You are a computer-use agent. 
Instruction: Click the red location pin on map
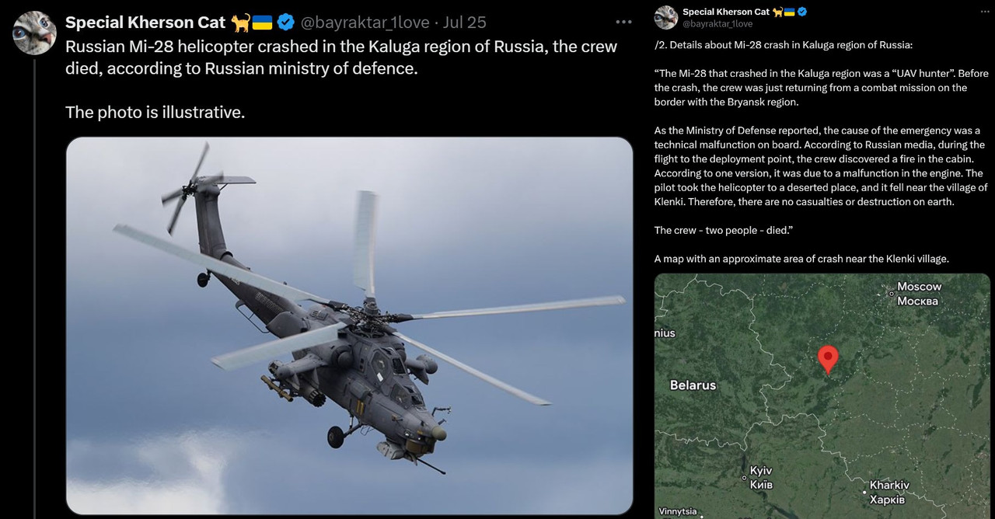829,359
